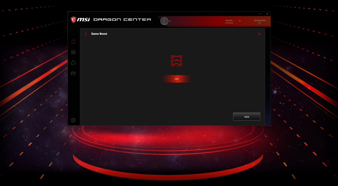
Task: Close the Dragon Center window
Action: click(x=267, y=14)
